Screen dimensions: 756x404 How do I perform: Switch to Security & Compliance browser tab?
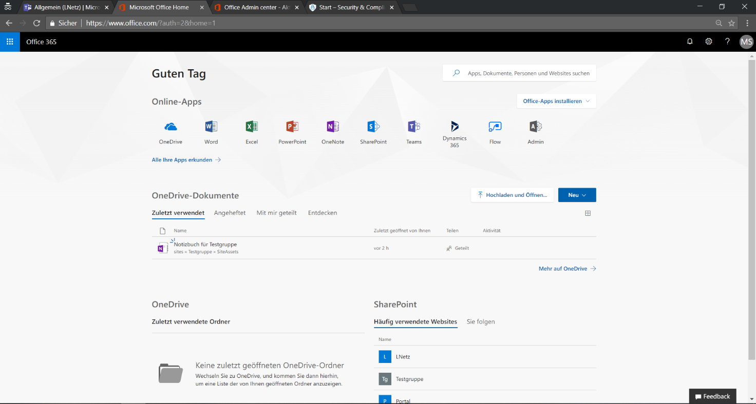click(352, 7)
